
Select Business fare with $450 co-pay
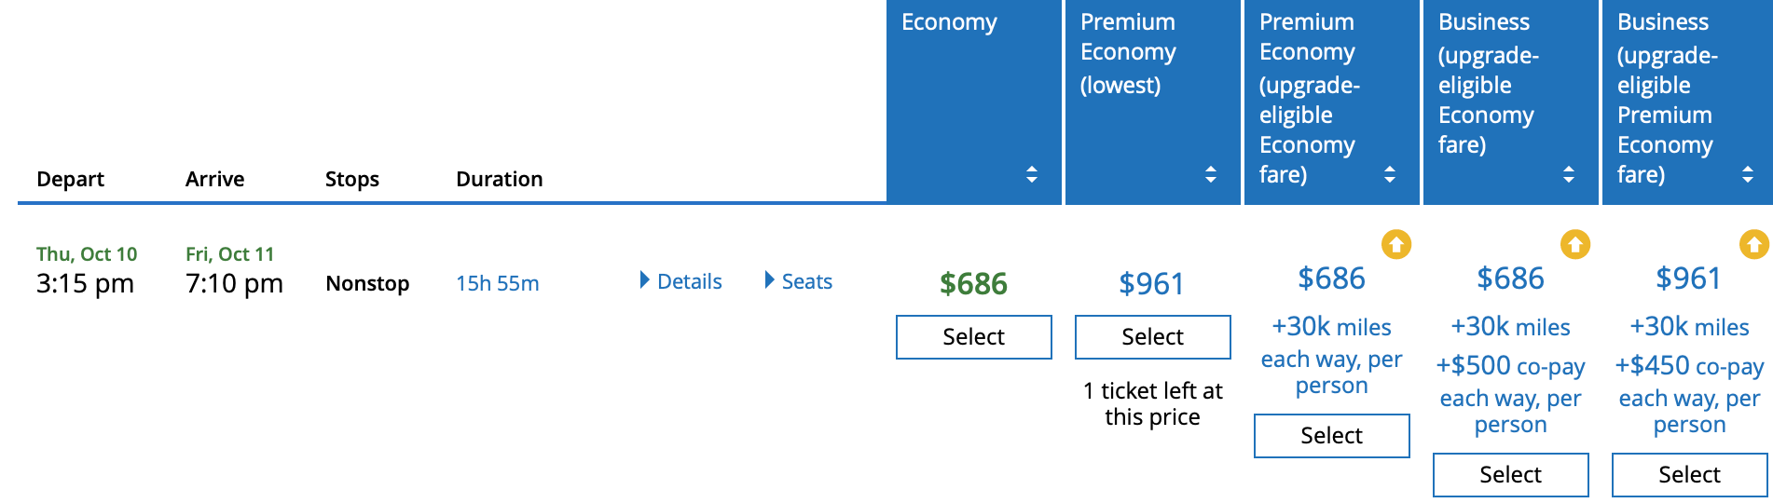1689,475
